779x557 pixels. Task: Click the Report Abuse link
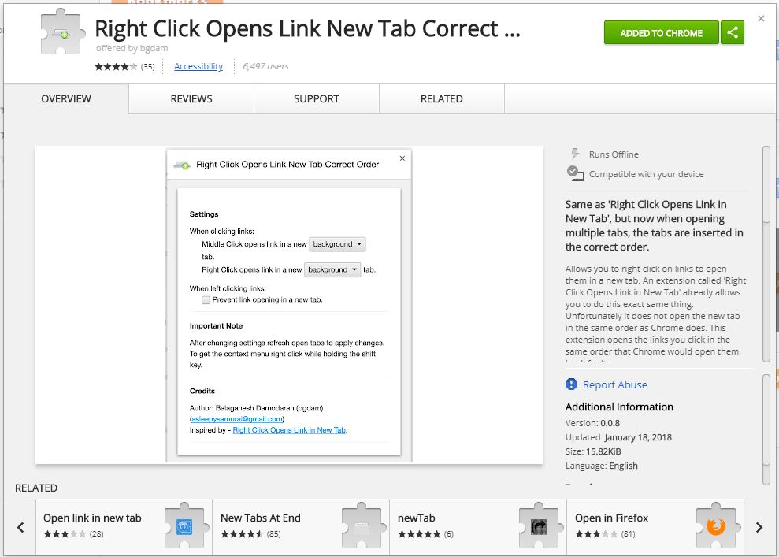click(x=615, y=384)
